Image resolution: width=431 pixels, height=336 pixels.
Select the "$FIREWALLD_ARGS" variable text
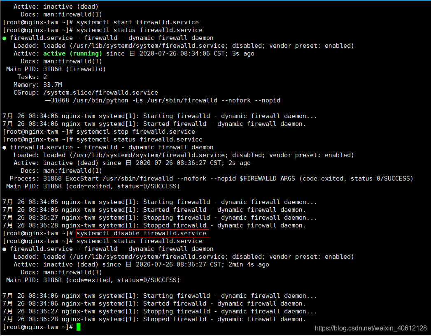(267, 179)
